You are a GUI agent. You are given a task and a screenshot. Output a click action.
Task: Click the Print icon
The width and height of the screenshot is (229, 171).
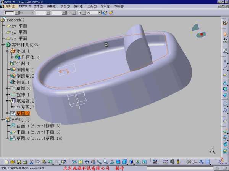click(x=25, y=162)
